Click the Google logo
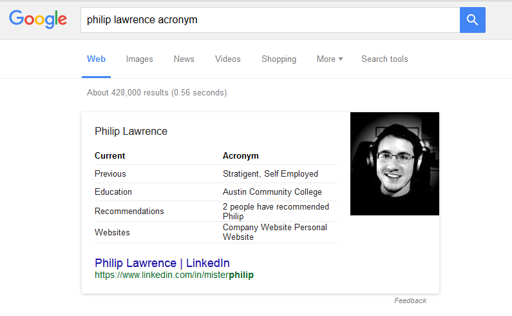Screen dimensions: 512x316 point(38,19)
